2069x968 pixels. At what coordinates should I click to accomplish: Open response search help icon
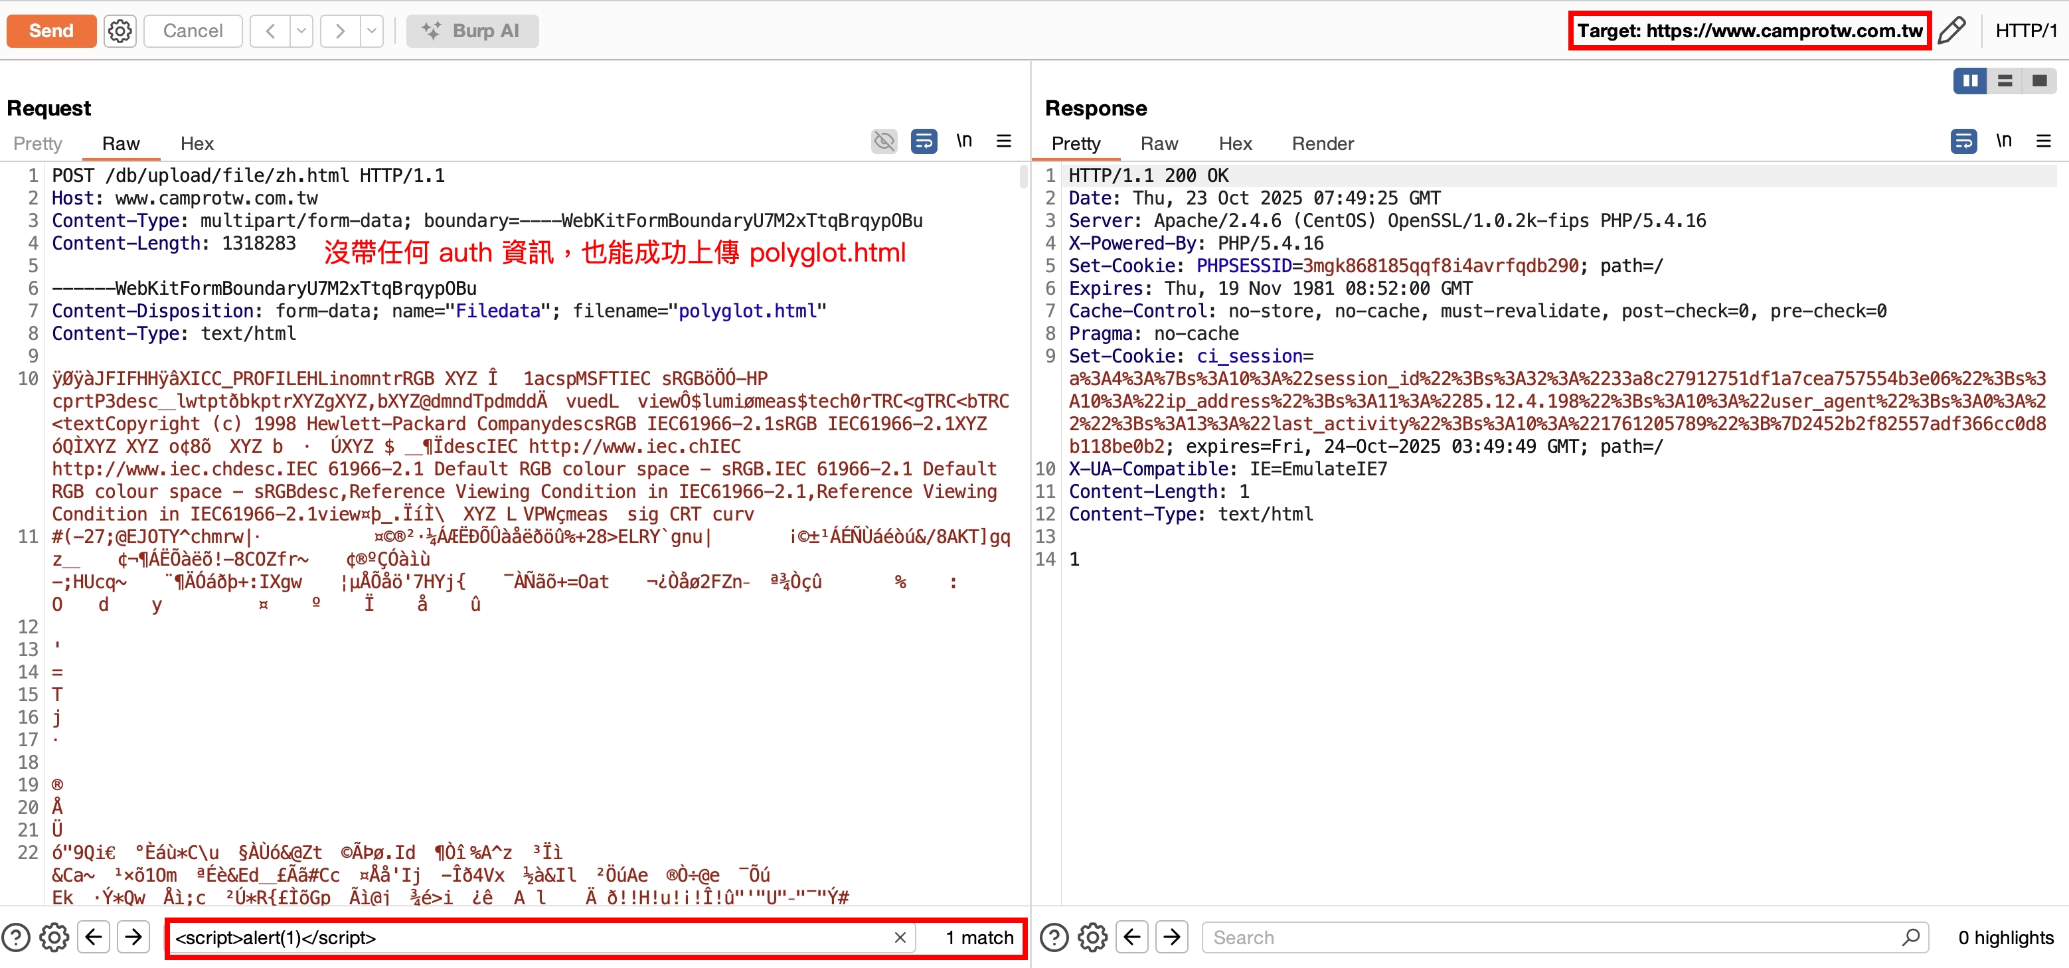[x=1054, y=937]
